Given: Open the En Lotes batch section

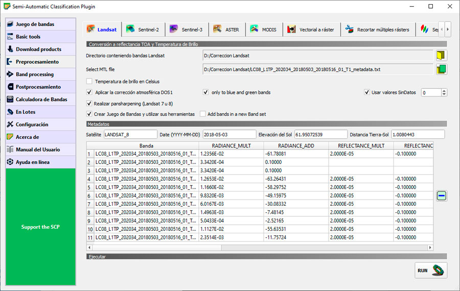Looking at the screenshot, I should [40, 112].
